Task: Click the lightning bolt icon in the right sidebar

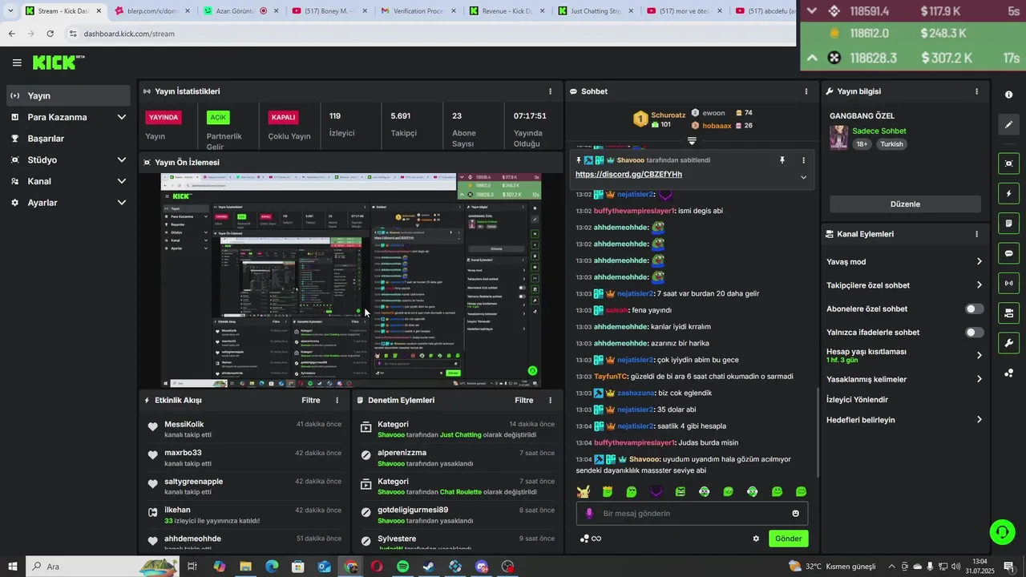Action: coord(1008,193)
